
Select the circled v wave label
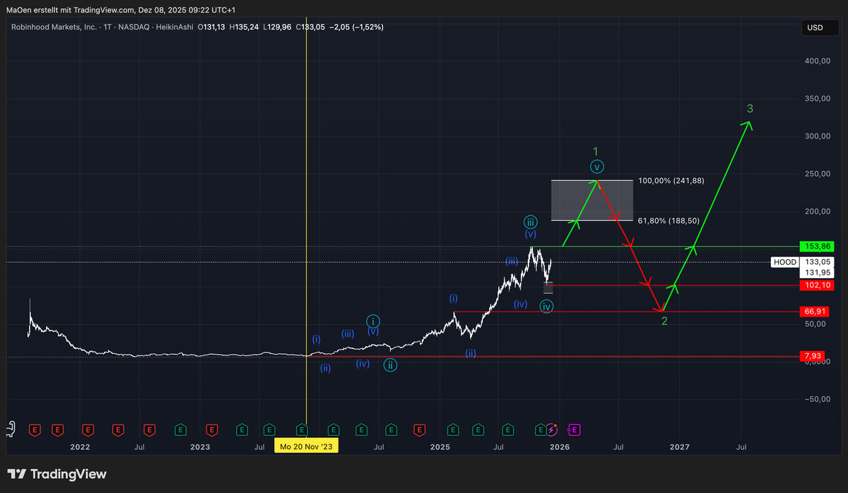point(598,167)
